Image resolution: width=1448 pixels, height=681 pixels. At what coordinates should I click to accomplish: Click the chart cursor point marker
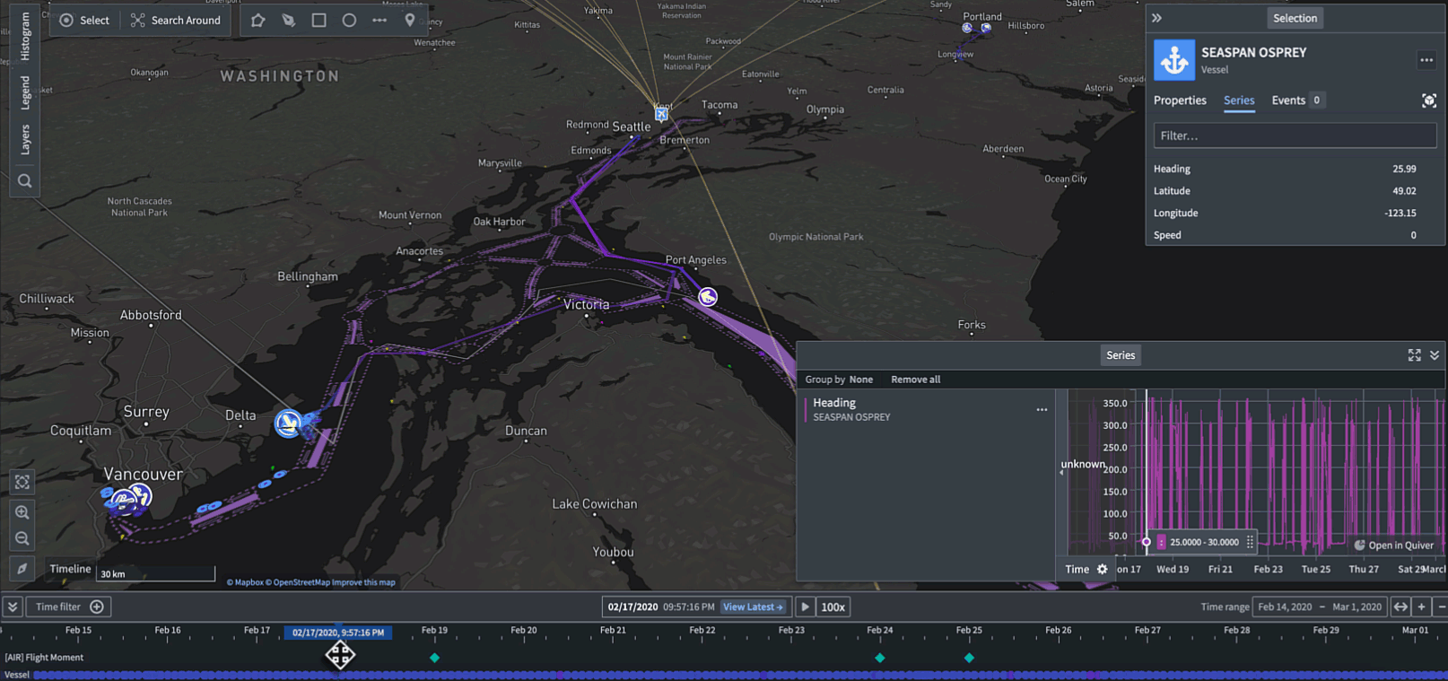pos(1147,541)
